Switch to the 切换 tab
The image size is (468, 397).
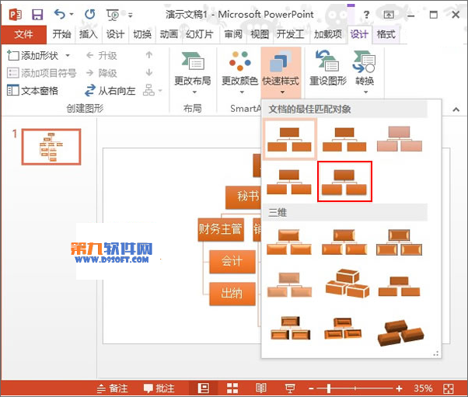pyautogui.click(x=142, y=34)
